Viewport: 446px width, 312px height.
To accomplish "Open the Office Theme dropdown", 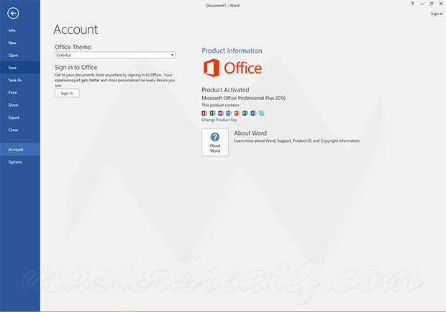I will [x=115, y=55].
